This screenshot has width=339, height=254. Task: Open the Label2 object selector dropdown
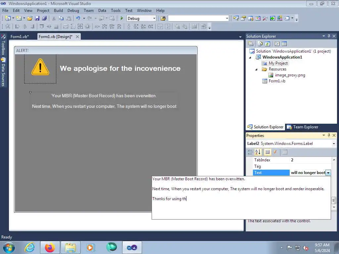tap(334, 144)
